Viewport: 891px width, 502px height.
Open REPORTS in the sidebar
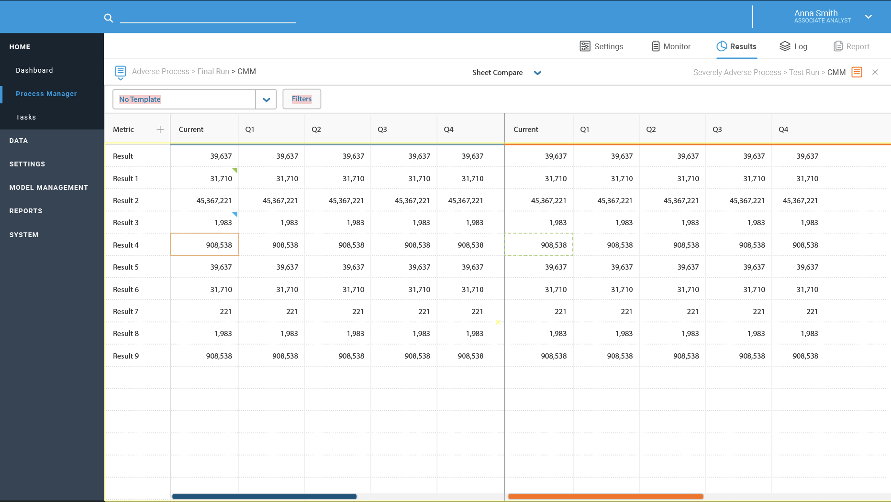pyautogui.click(x=26, y=211)
